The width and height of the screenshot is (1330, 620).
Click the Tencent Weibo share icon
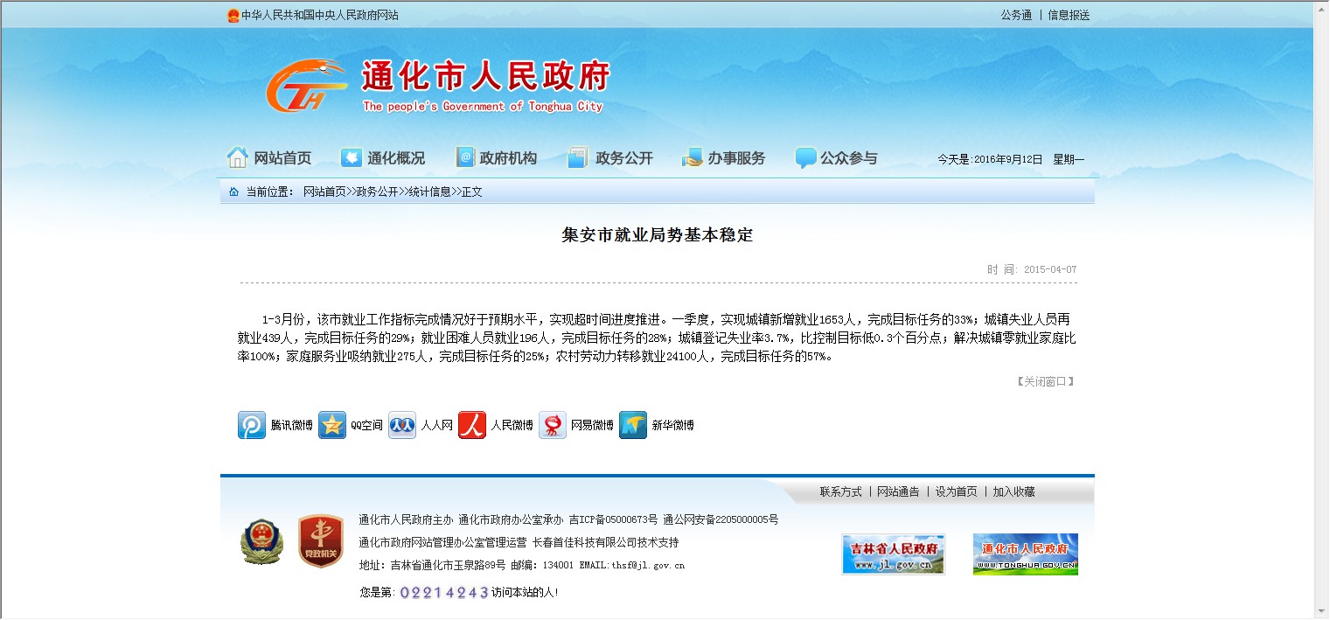252,425
